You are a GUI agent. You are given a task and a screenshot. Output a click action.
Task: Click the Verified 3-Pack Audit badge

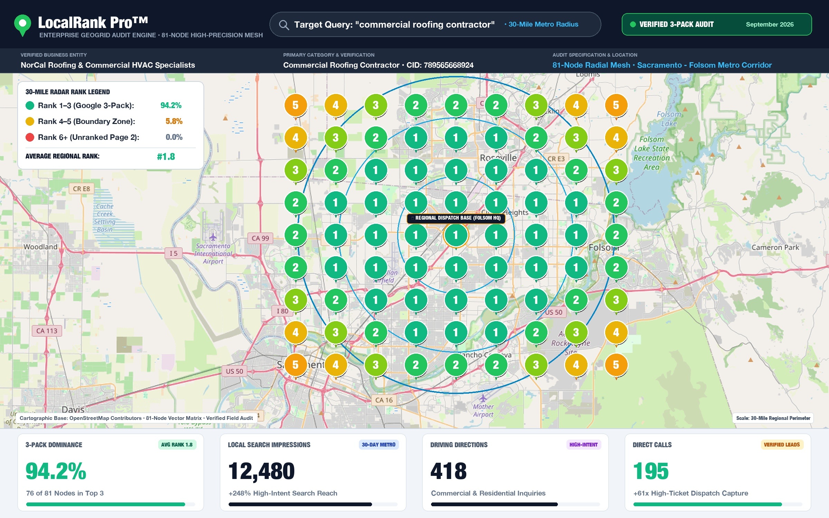pos(717,25)
